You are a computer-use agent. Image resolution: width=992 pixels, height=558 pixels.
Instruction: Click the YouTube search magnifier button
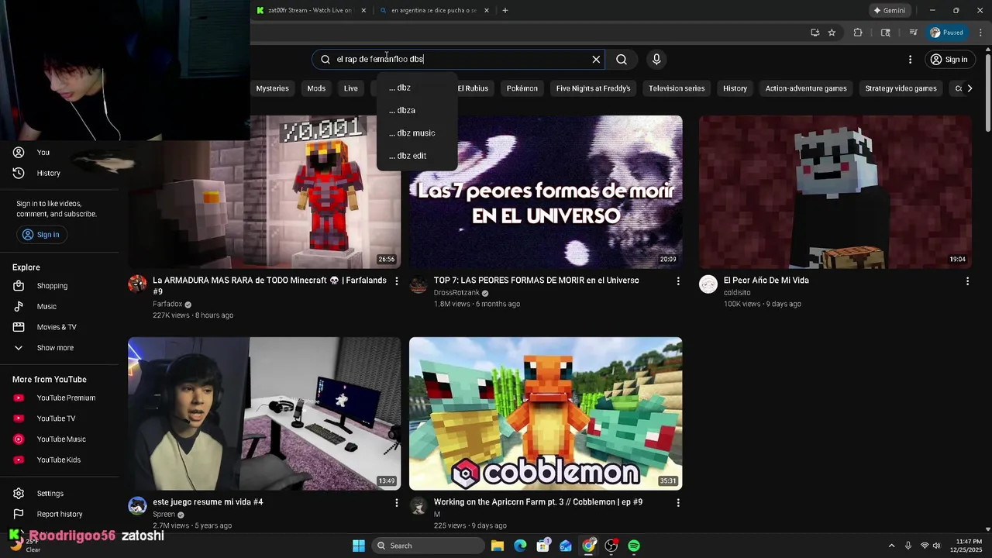[x=622, y=60]
